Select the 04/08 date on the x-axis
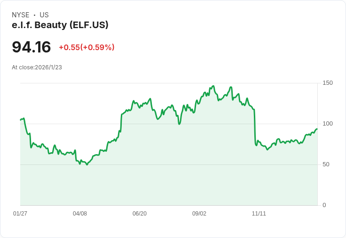This screenshot has height=238, width=346. (x=80, y=214)
